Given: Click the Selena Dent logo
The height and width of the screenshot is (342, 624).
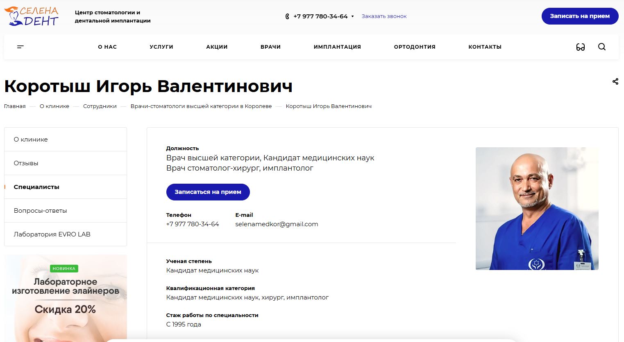Looking at the screenshot, I should 32,16.
